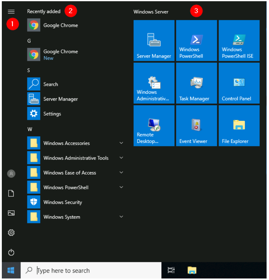269x280 pixels.
Task: Click the Power icon in sidebar
Action: 11,252
